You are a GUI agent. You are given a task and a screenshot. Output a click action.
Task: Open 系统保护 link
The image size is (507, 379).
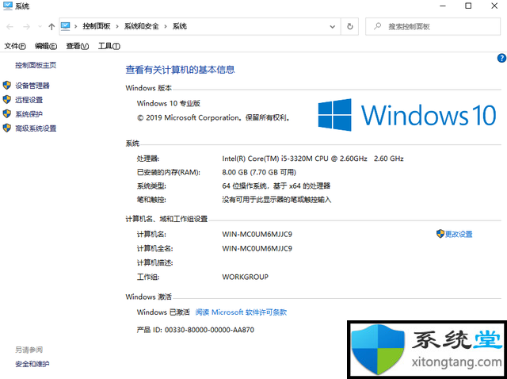pos(29,114)
